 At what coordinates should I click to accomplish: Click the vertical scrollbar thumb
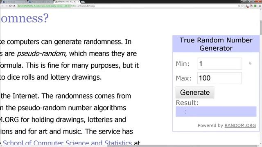click(x=261, y=28)
